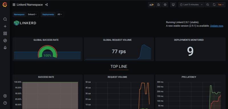Click the 50 rps axis label
Image resolution: width=228 pixels, height=109 pixels.
tap(88, 82)
